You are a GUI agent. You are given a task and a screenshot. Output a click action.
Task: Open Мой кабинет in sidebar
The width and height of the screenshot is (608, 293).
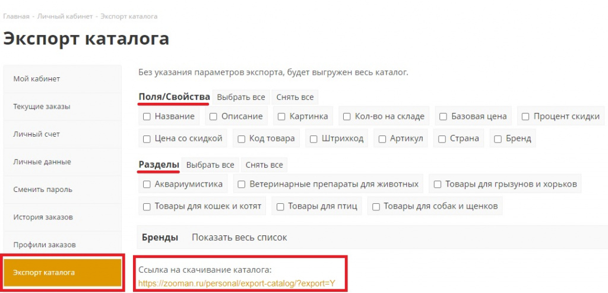tap(37, 79)
